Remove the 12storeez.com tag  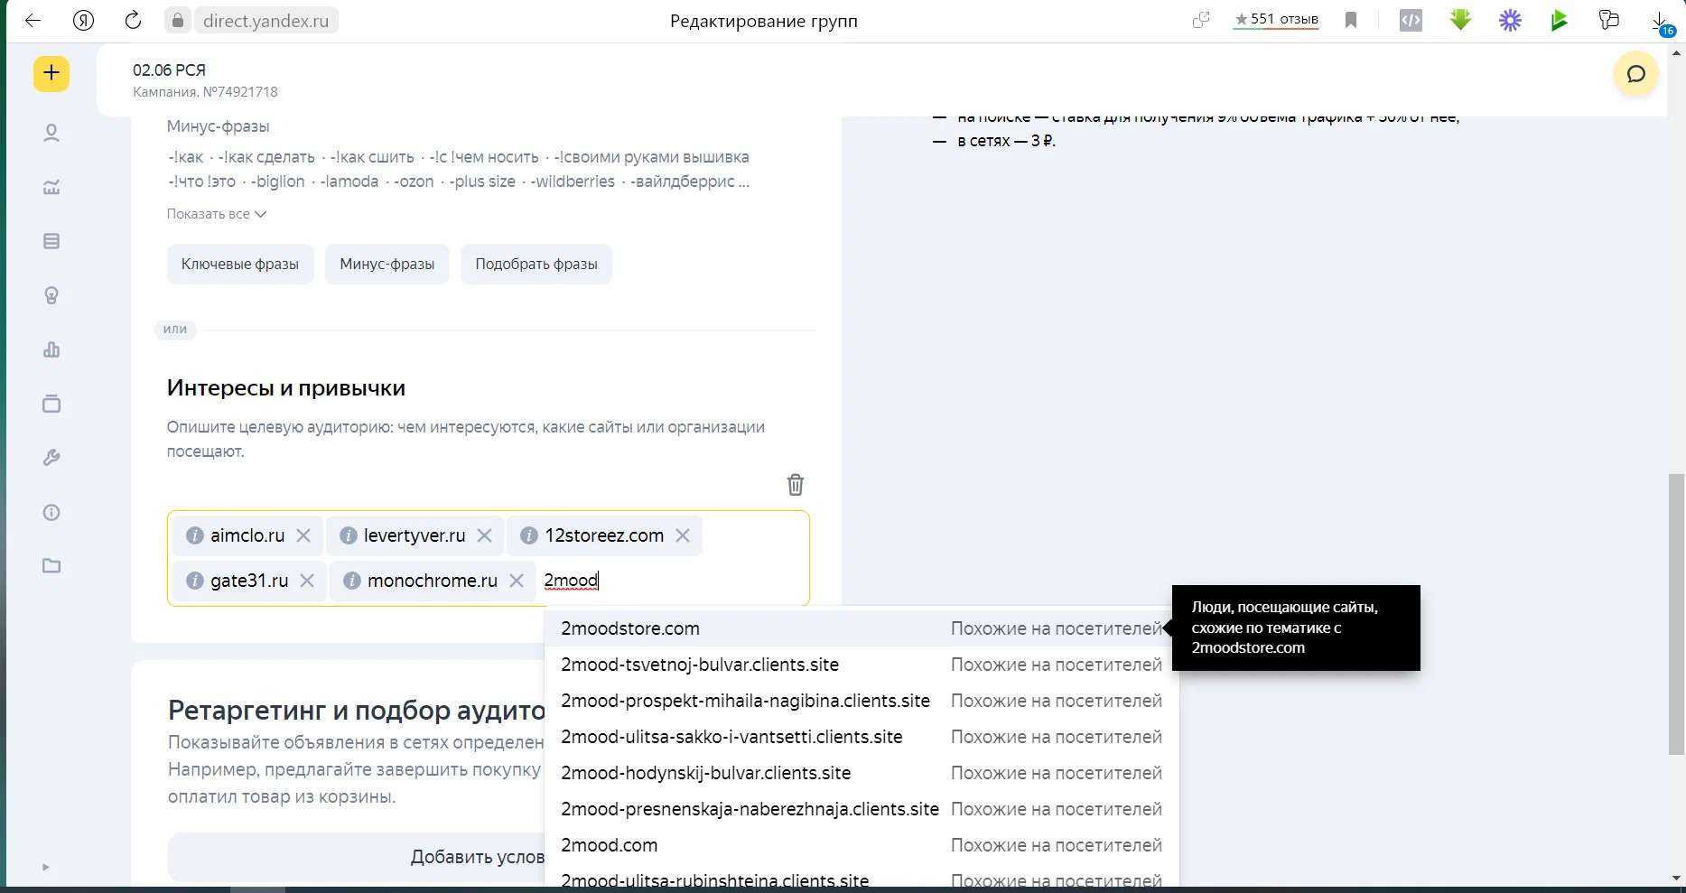[x=683, y=535]
